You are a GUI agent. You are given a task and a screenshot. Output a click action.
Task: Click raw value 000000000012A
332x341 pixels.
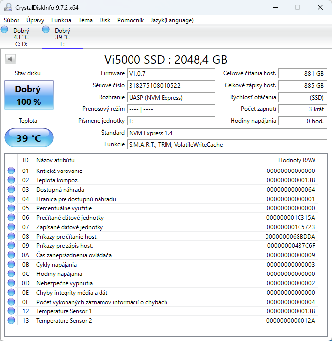pos(291,321)
